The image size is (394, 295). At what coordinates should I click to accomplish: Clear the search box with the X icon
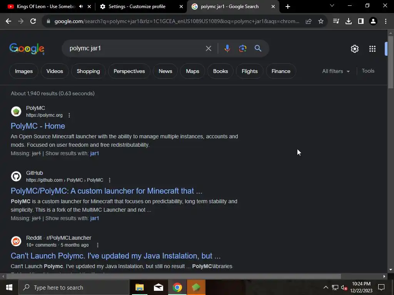[x=208, y=48]
